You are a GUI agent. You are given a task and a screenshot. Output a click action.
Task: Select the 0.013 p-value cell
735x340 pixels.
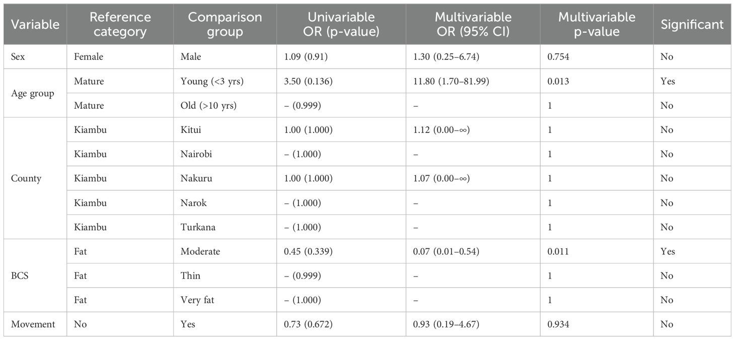[x=559, y=82]
